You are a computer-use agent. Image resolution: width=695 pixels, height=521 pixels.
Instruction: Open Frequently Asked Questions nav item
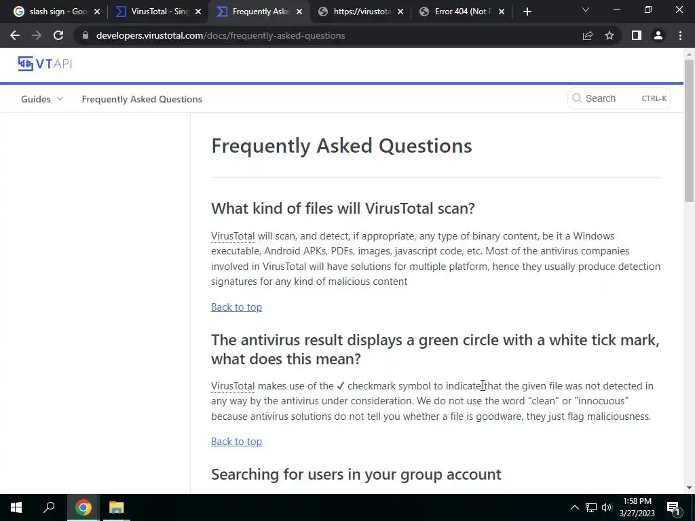142,99
